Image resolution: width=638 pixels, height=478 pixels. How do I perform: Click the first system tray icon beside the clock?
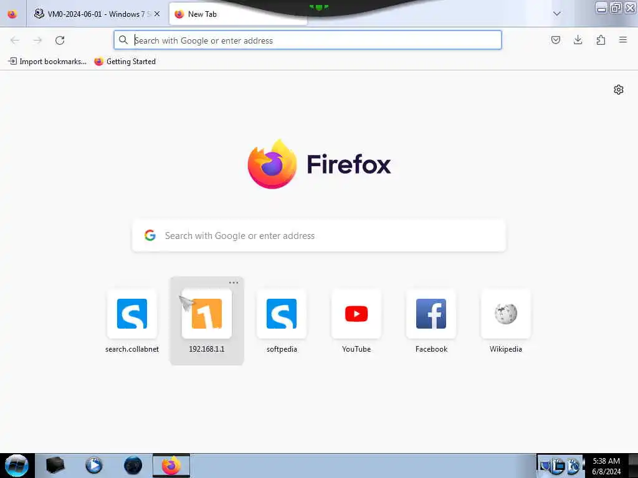pyautogui.click(x=545, y=466)
